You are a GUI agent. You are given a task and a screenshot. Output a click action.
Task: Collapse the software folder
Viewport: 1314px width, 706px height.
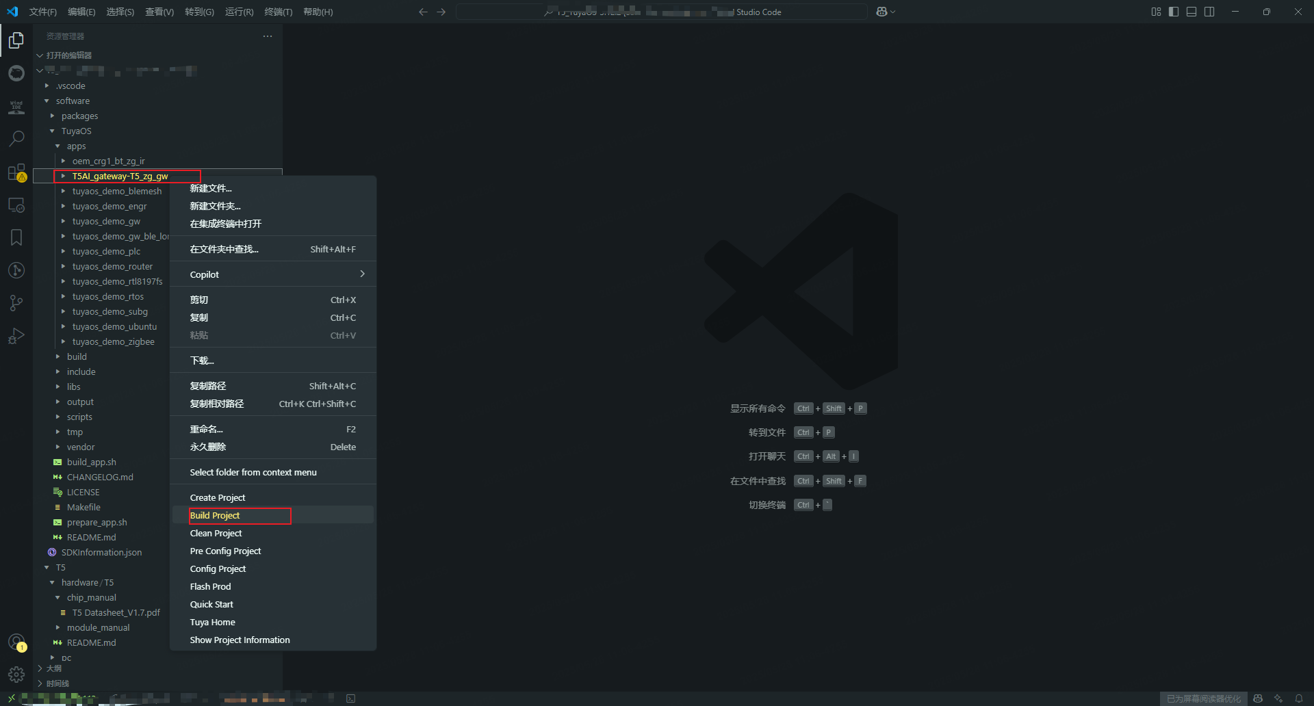47,101
